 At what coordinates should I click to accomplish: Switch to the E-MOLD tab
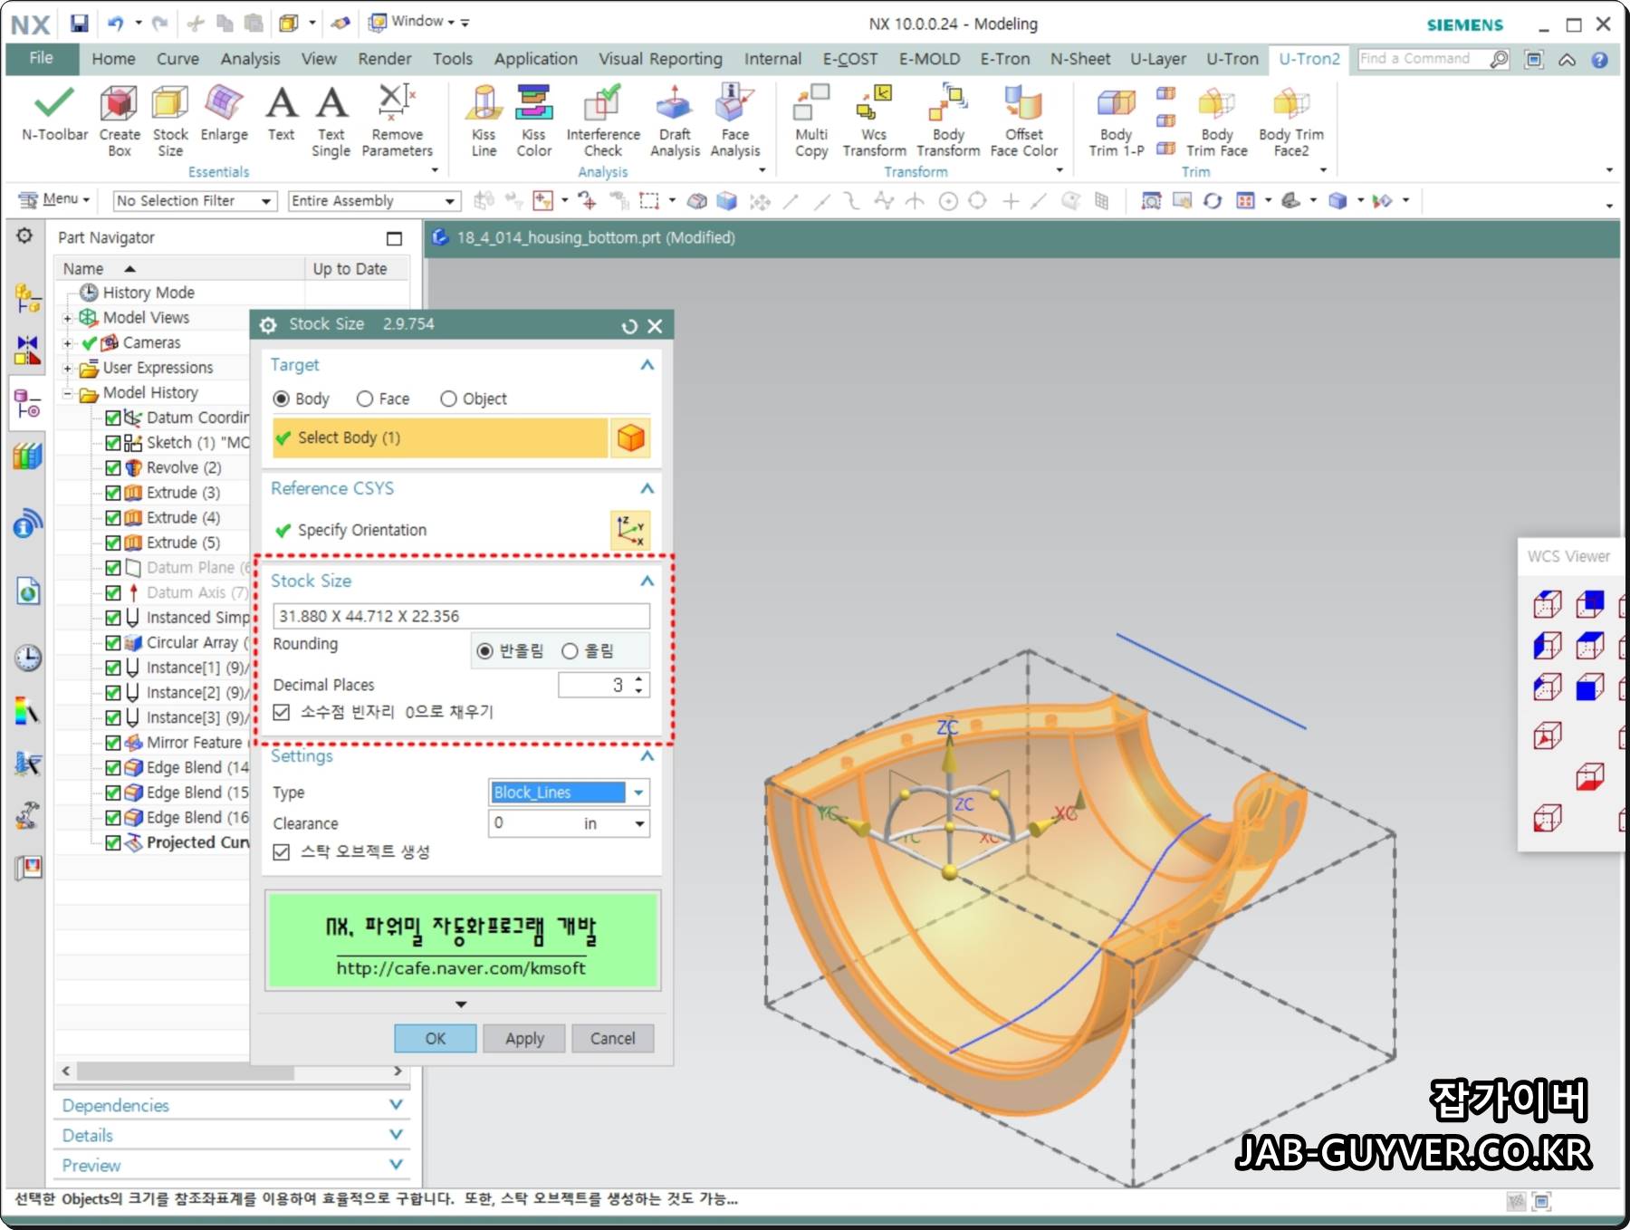[929, 59]
